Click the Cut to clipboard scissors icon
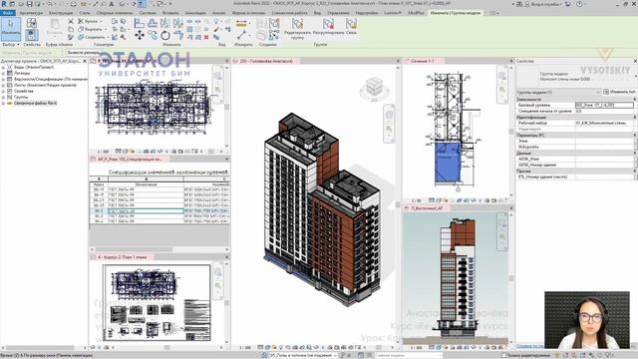The image size is (638, 359). tap(71, 21)
